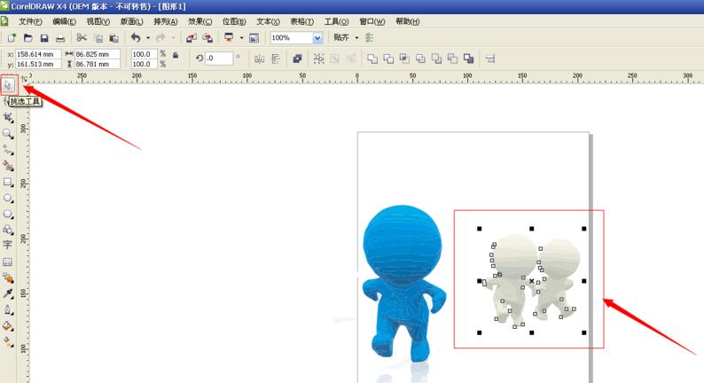Select the Freehand drawing tool
The width and height of the screenshot is (704, 383).
[x=8, y=150]
